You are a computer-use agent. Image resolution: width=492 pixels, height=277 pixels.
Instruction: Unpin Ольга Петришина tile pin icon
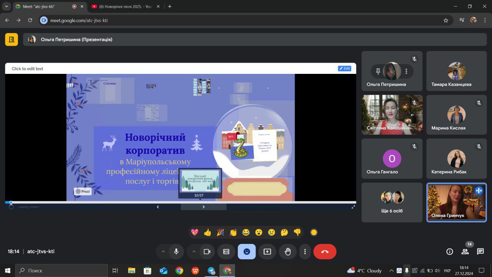click(378, 71)
